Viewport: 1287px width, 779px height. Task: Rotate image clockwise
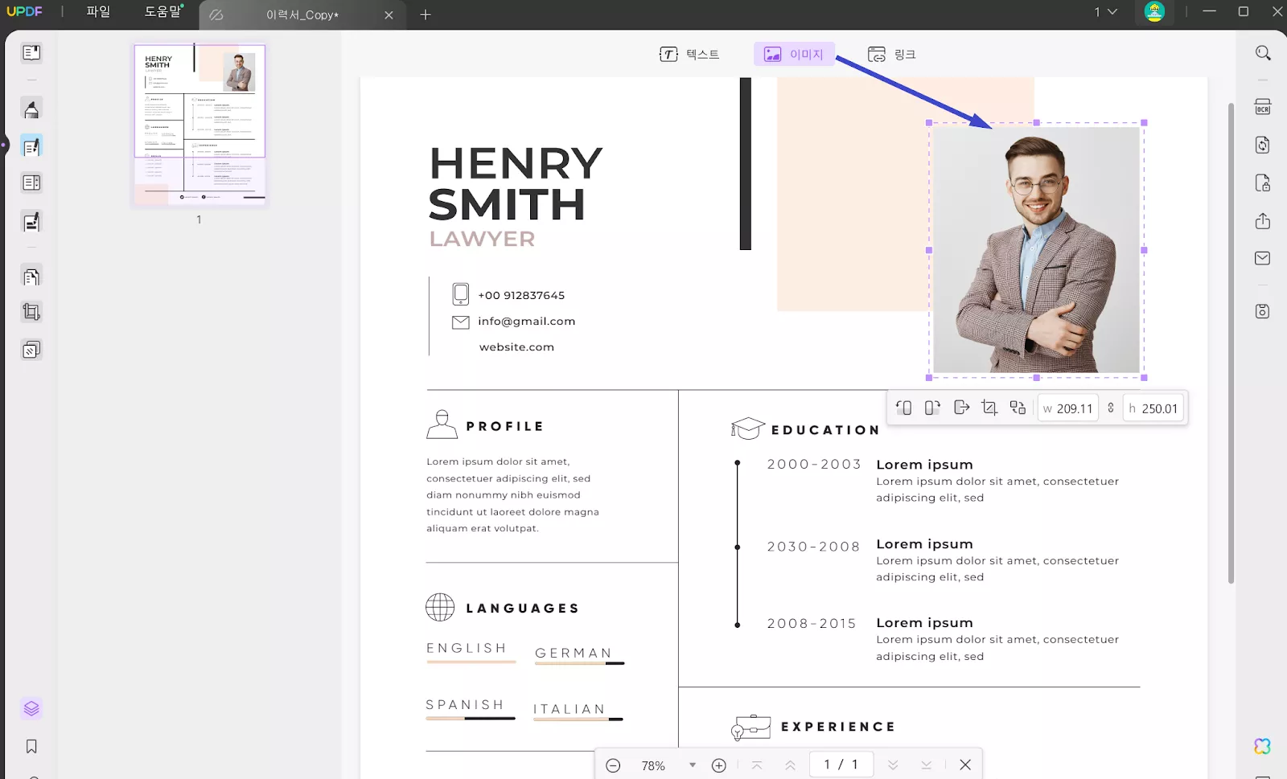pyautogui.click(x=932, y=408)
